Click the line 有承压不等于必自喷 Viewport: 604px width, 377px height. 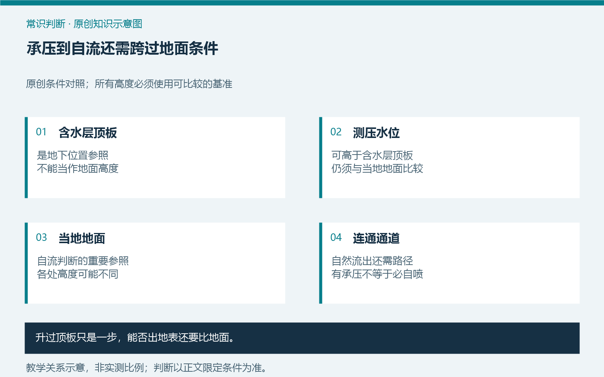click(377, 274)
